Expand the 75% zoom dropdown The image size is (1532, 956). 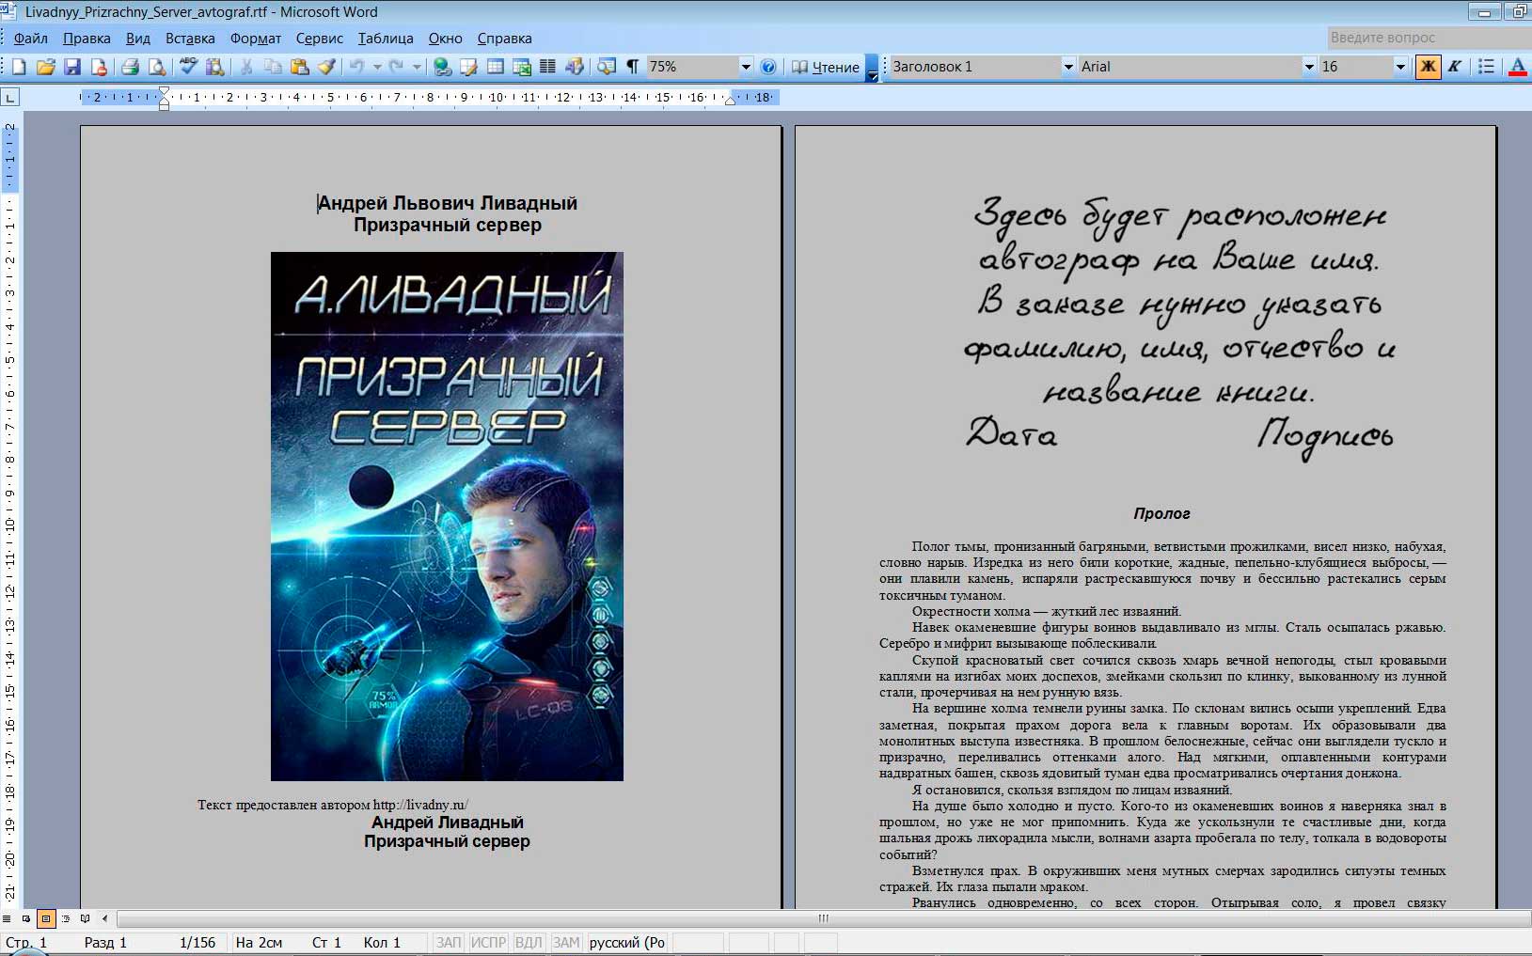pos(745,67)
